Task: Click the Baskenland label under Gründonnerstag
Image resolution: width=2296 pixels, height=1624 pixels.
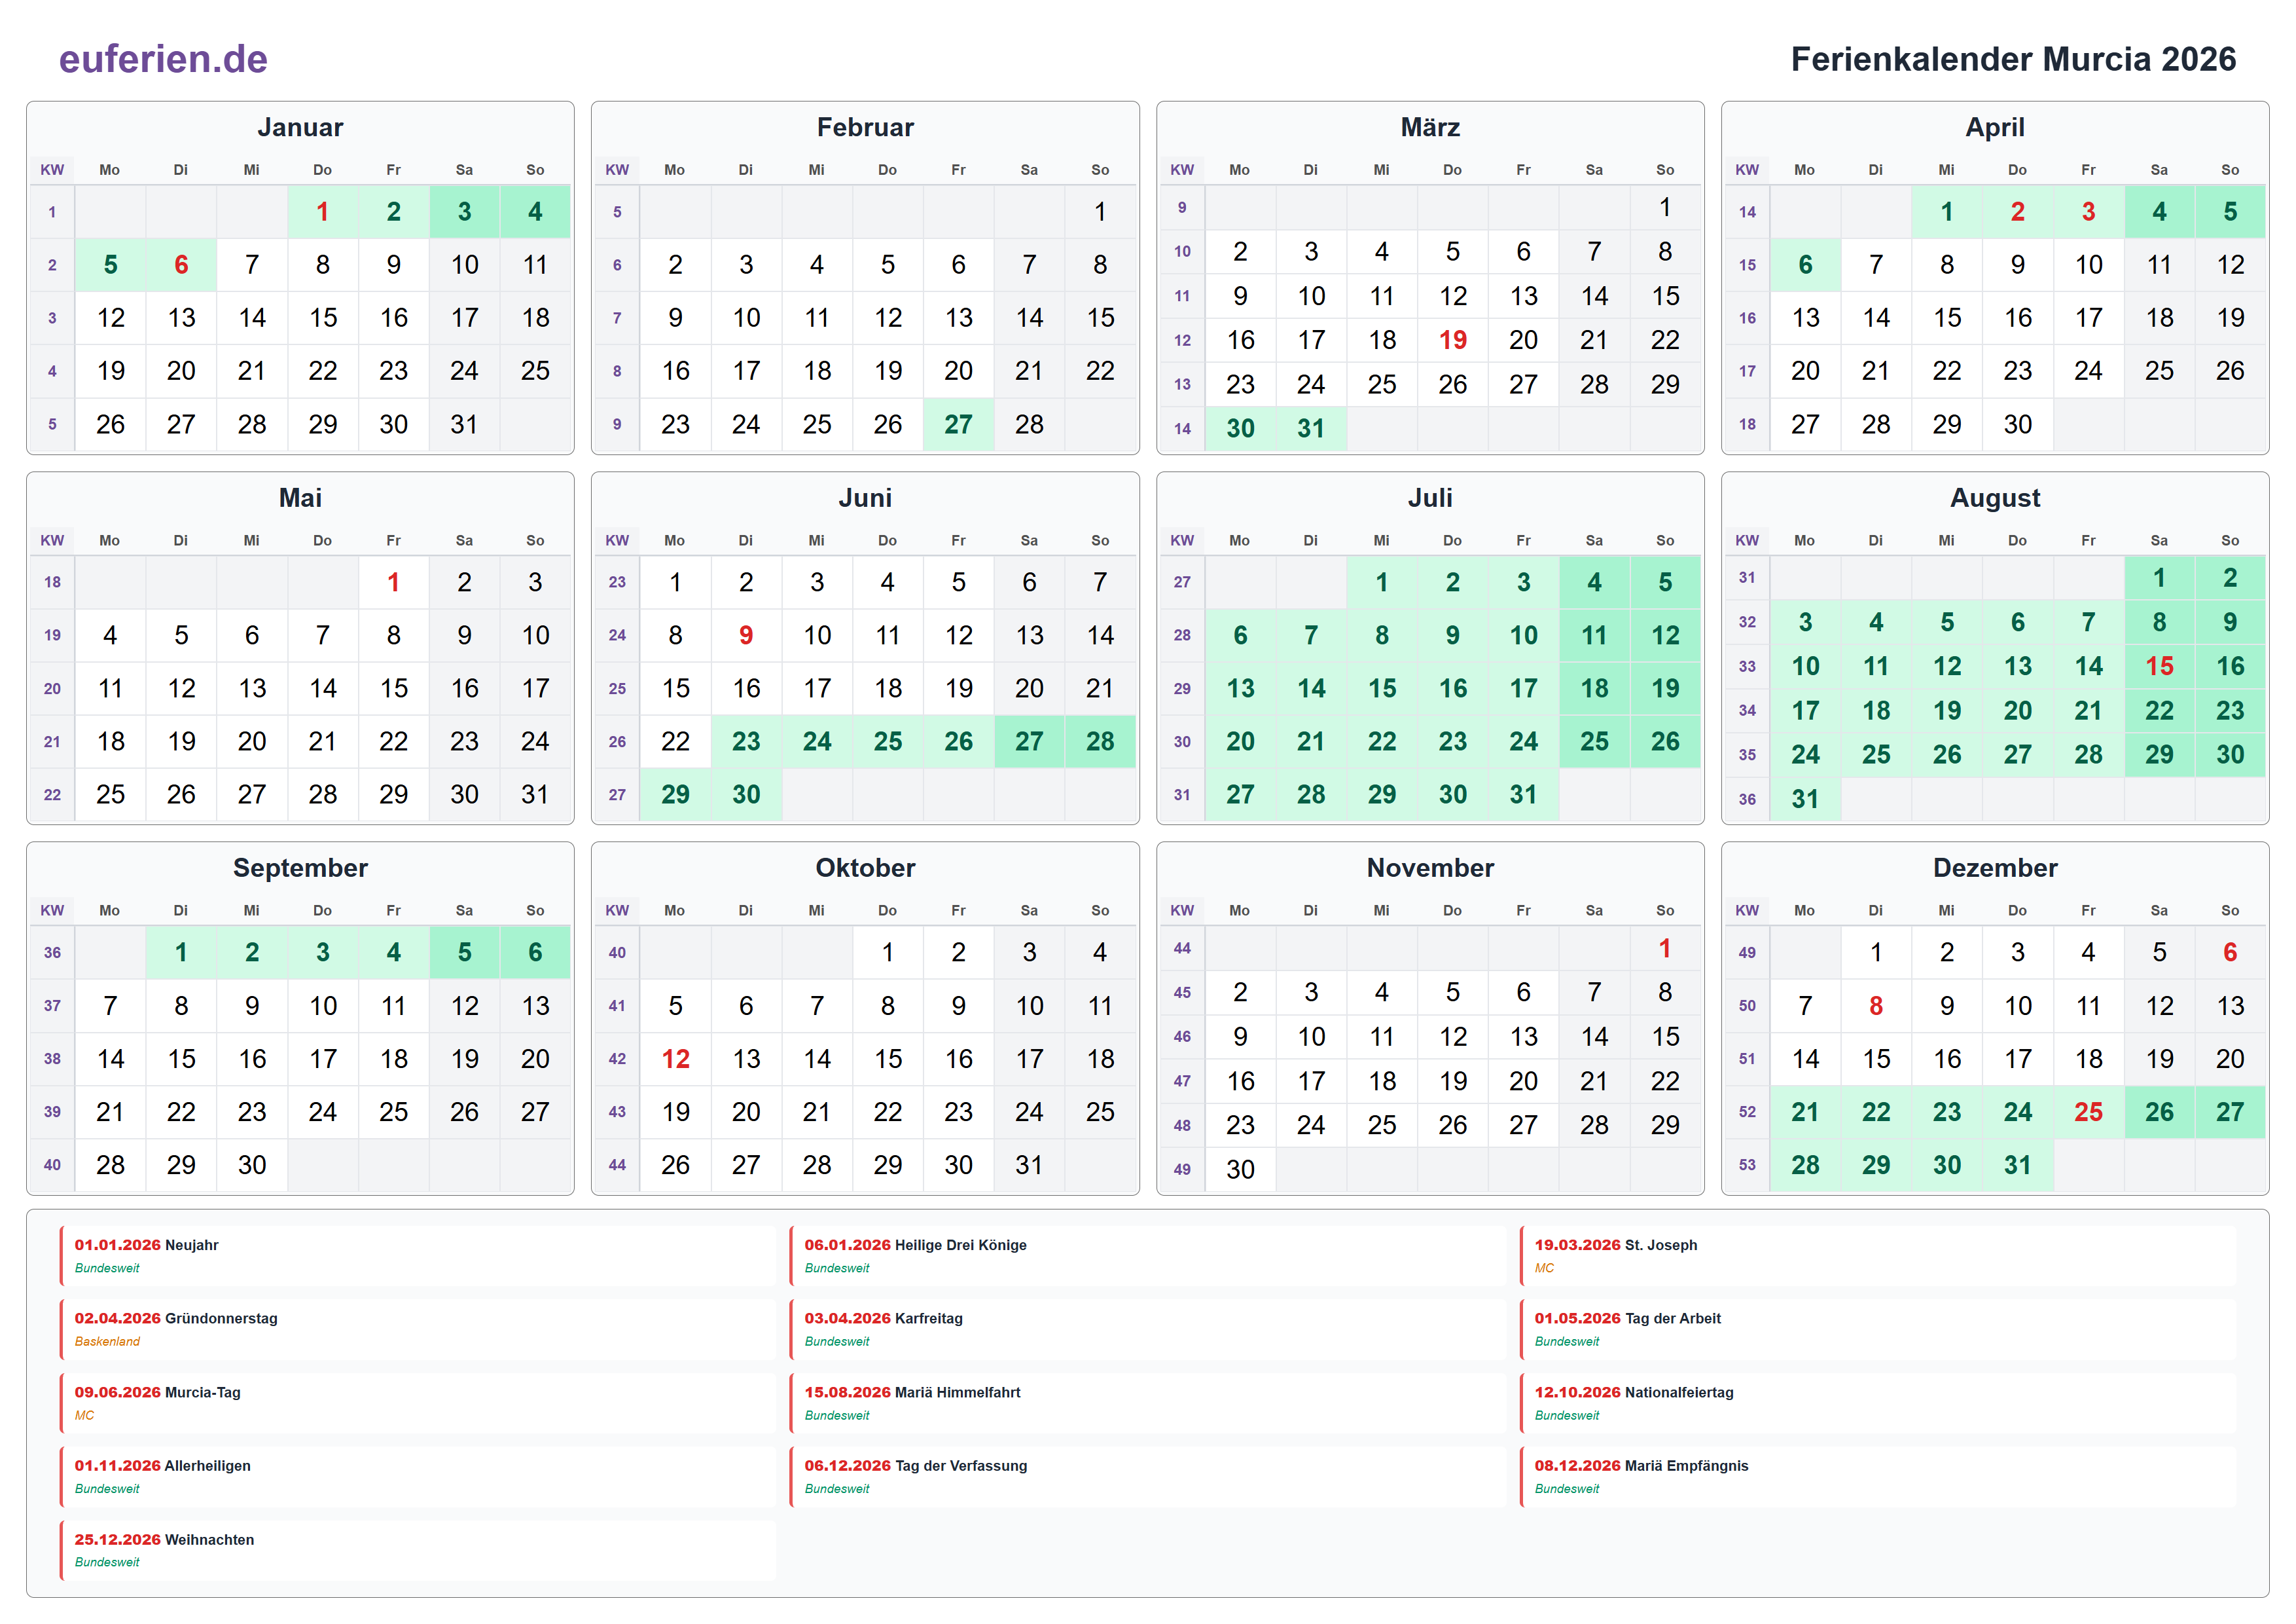Action: pos(107,1342)
